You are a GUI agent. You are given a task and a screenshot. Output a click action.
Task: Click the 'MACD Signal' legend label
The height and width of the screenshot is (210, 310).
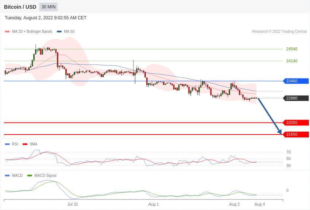pyautogui.click(x=45, y=175)
